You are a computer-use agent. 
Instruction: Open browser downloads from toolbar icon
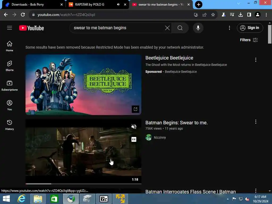tap(240, 15)
